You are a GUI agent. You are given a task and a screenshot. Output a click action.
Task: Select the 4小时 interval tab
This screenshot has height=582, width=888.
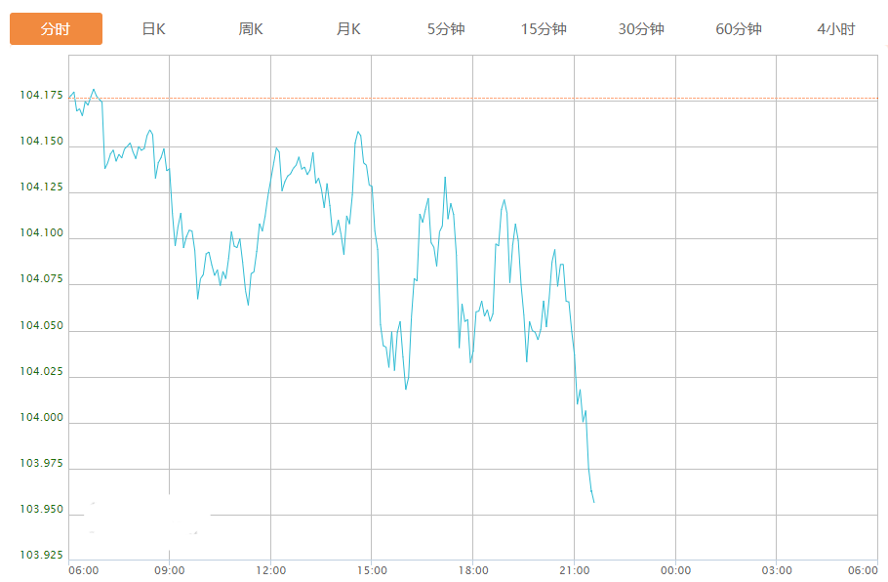(836, 29)
